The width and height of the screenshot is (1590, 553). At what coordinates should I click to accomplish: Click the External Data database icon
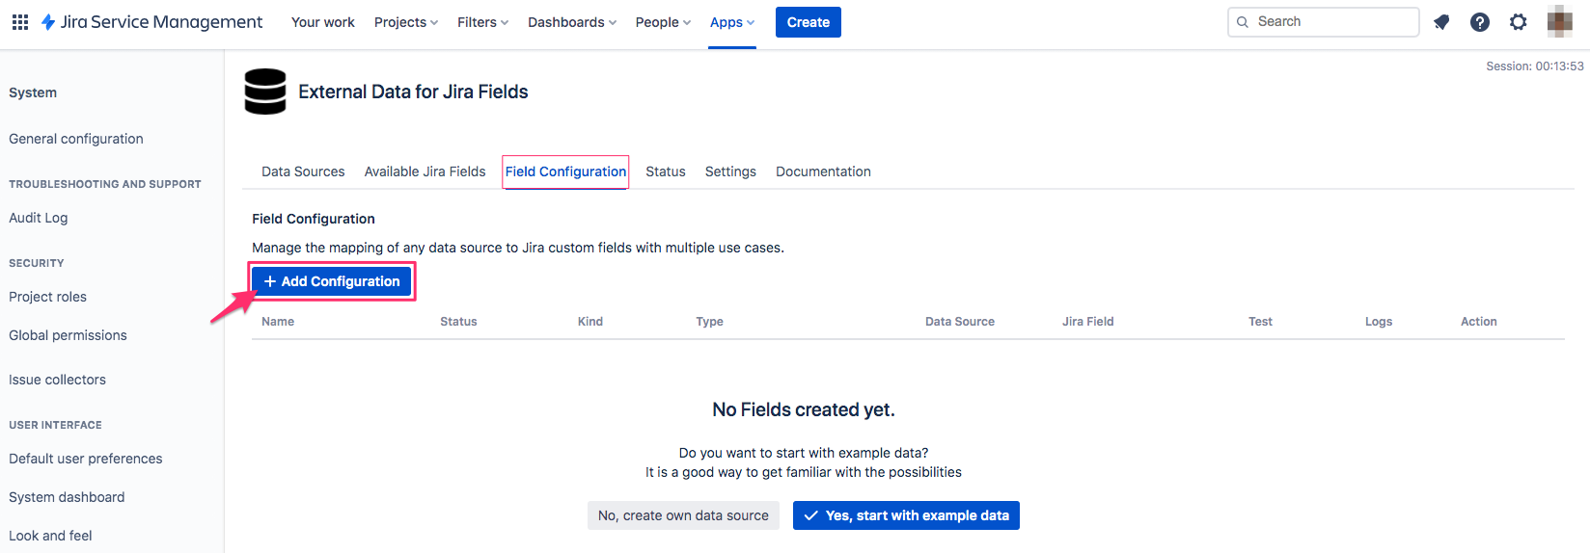[265, 92]
